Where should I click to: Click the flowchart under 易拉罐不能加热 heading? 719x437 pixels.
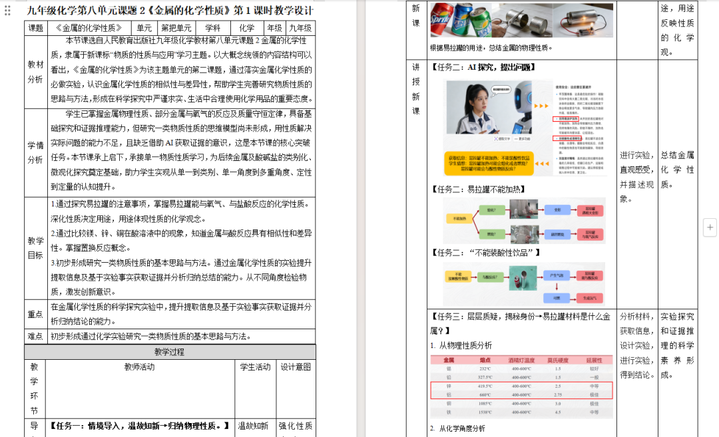click(524, 220)
